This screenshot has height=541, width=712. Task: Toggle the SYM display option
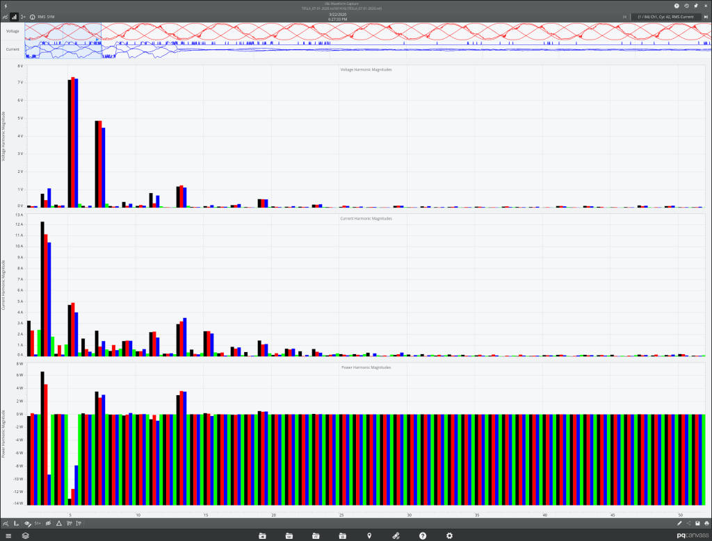pos(51,16)
